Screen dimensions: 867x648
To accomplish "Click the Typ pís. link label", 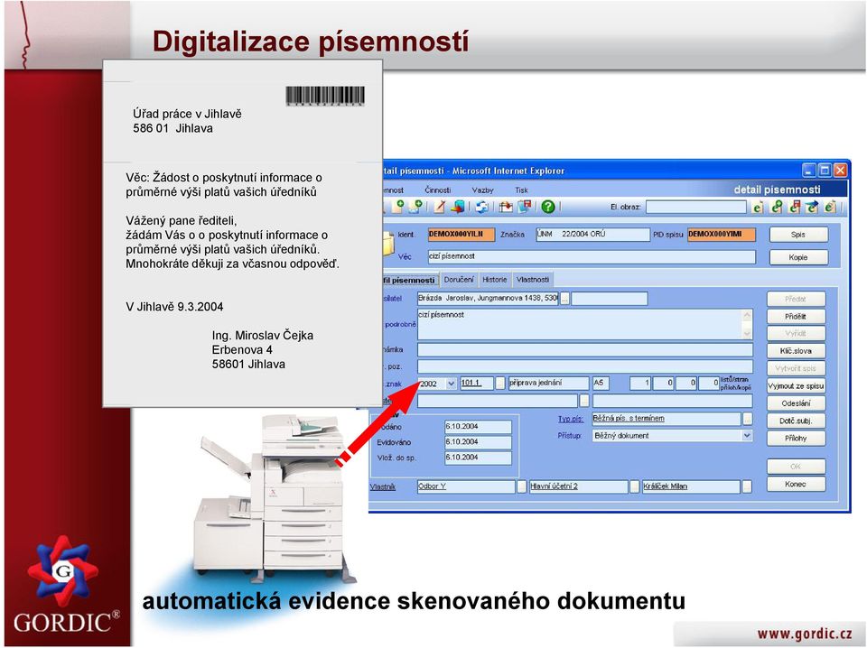I will coord(570,420).
